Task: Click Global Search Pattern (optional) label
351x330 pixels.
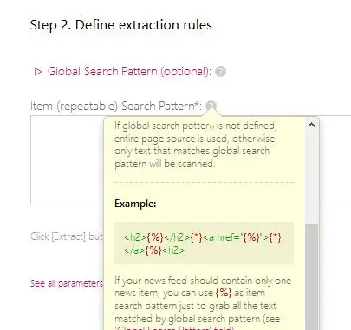Action: pyautogui.click(x=129, y=72)
